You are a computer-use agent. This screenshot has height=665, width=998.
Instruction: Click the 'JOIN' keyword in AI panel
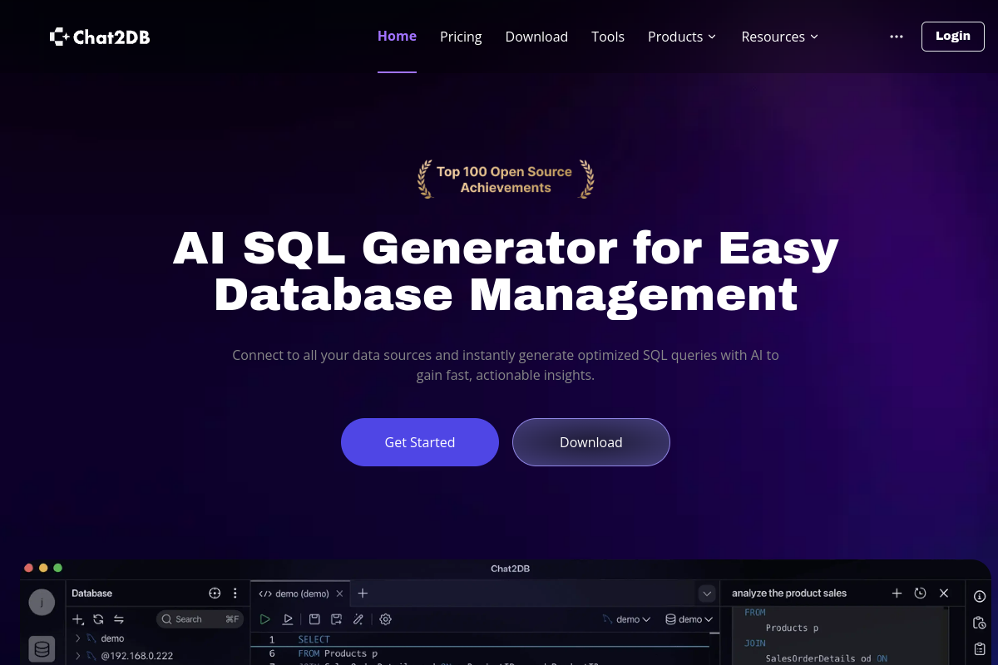755,643
